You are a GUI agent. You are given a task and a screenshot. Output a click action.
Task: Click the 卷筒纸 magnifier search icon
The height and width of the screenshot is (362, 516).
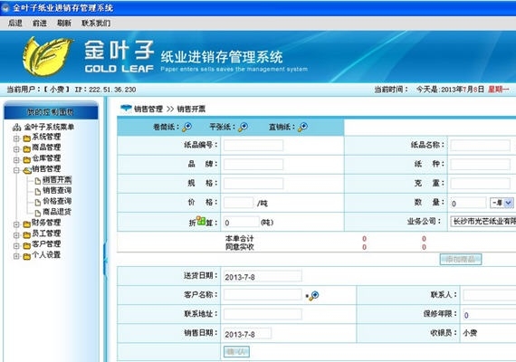[186, 127]
